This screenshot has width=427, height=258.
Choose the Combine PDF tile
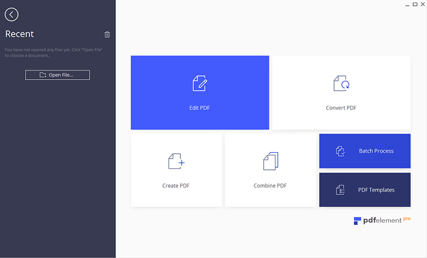click(x=271, y=170)
